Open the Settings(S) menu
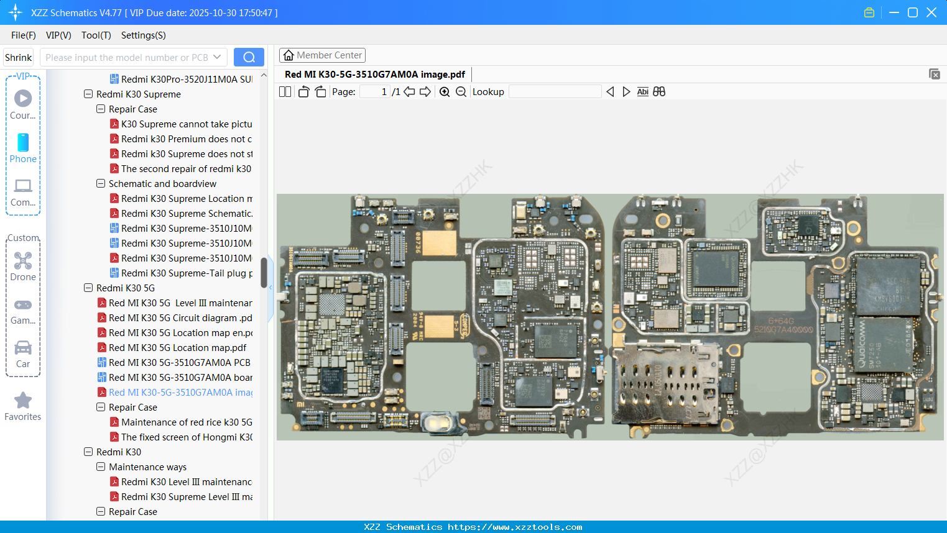The height and width of the screenshot is (533, 947). [143, 35]
